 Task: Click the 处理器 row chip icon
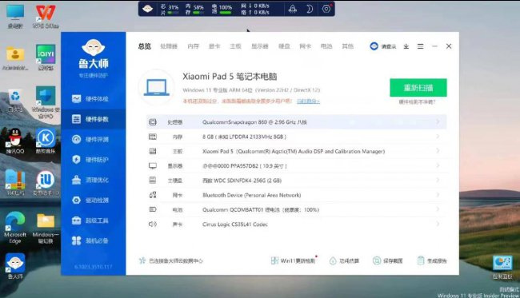click(153, 122)
